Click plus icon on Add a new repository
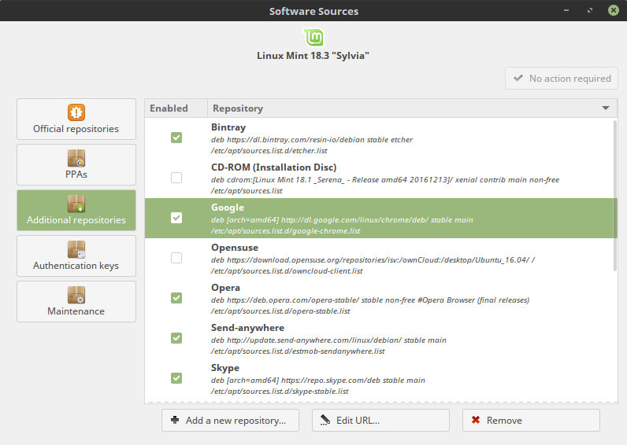This screenshot has width=627, height=445. 175,420
